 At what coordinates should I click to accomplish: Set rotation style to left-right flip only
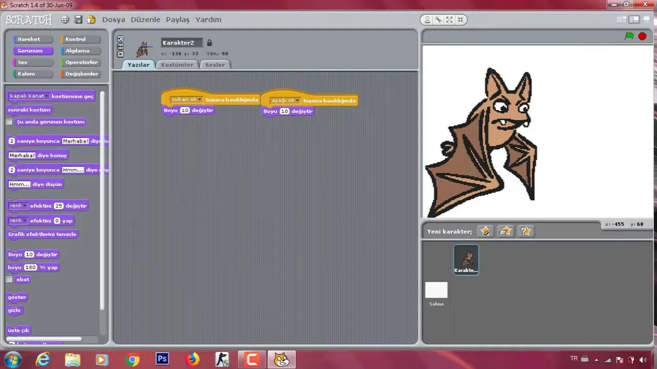pyautogui.click(x=120, y=47)
